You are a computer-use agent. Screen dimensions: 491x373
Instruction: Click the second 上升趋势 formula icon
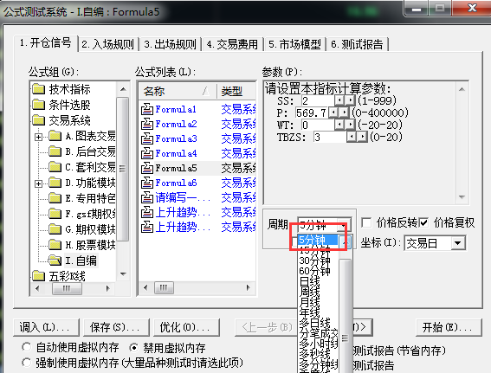tap(147, 227)
